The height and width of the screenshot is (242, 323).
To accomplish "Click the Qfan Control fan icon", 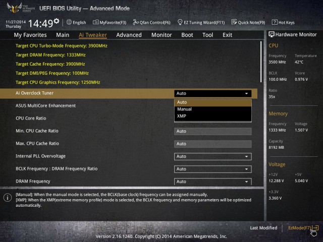I will (x=136, y=22).
